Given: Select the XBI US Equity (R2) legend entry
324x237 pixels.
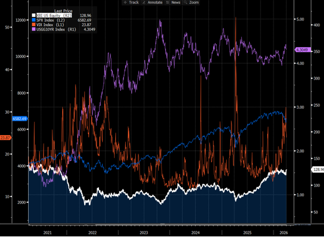Looking at the screenshot, I should coord(54,16).
